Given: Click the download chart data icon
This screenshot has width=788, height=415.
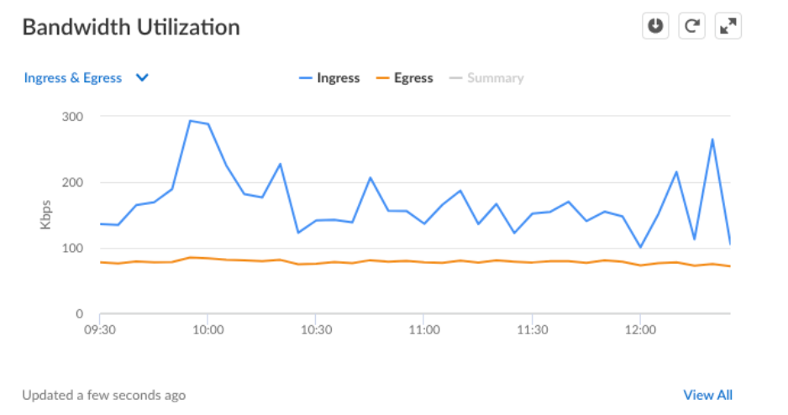Looking at the screenshot, I should pyautogui.click(x=656, y=26).
